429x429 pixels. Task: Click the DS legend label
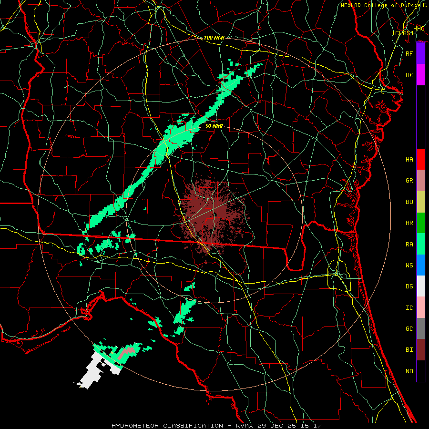tap(409, 286)
